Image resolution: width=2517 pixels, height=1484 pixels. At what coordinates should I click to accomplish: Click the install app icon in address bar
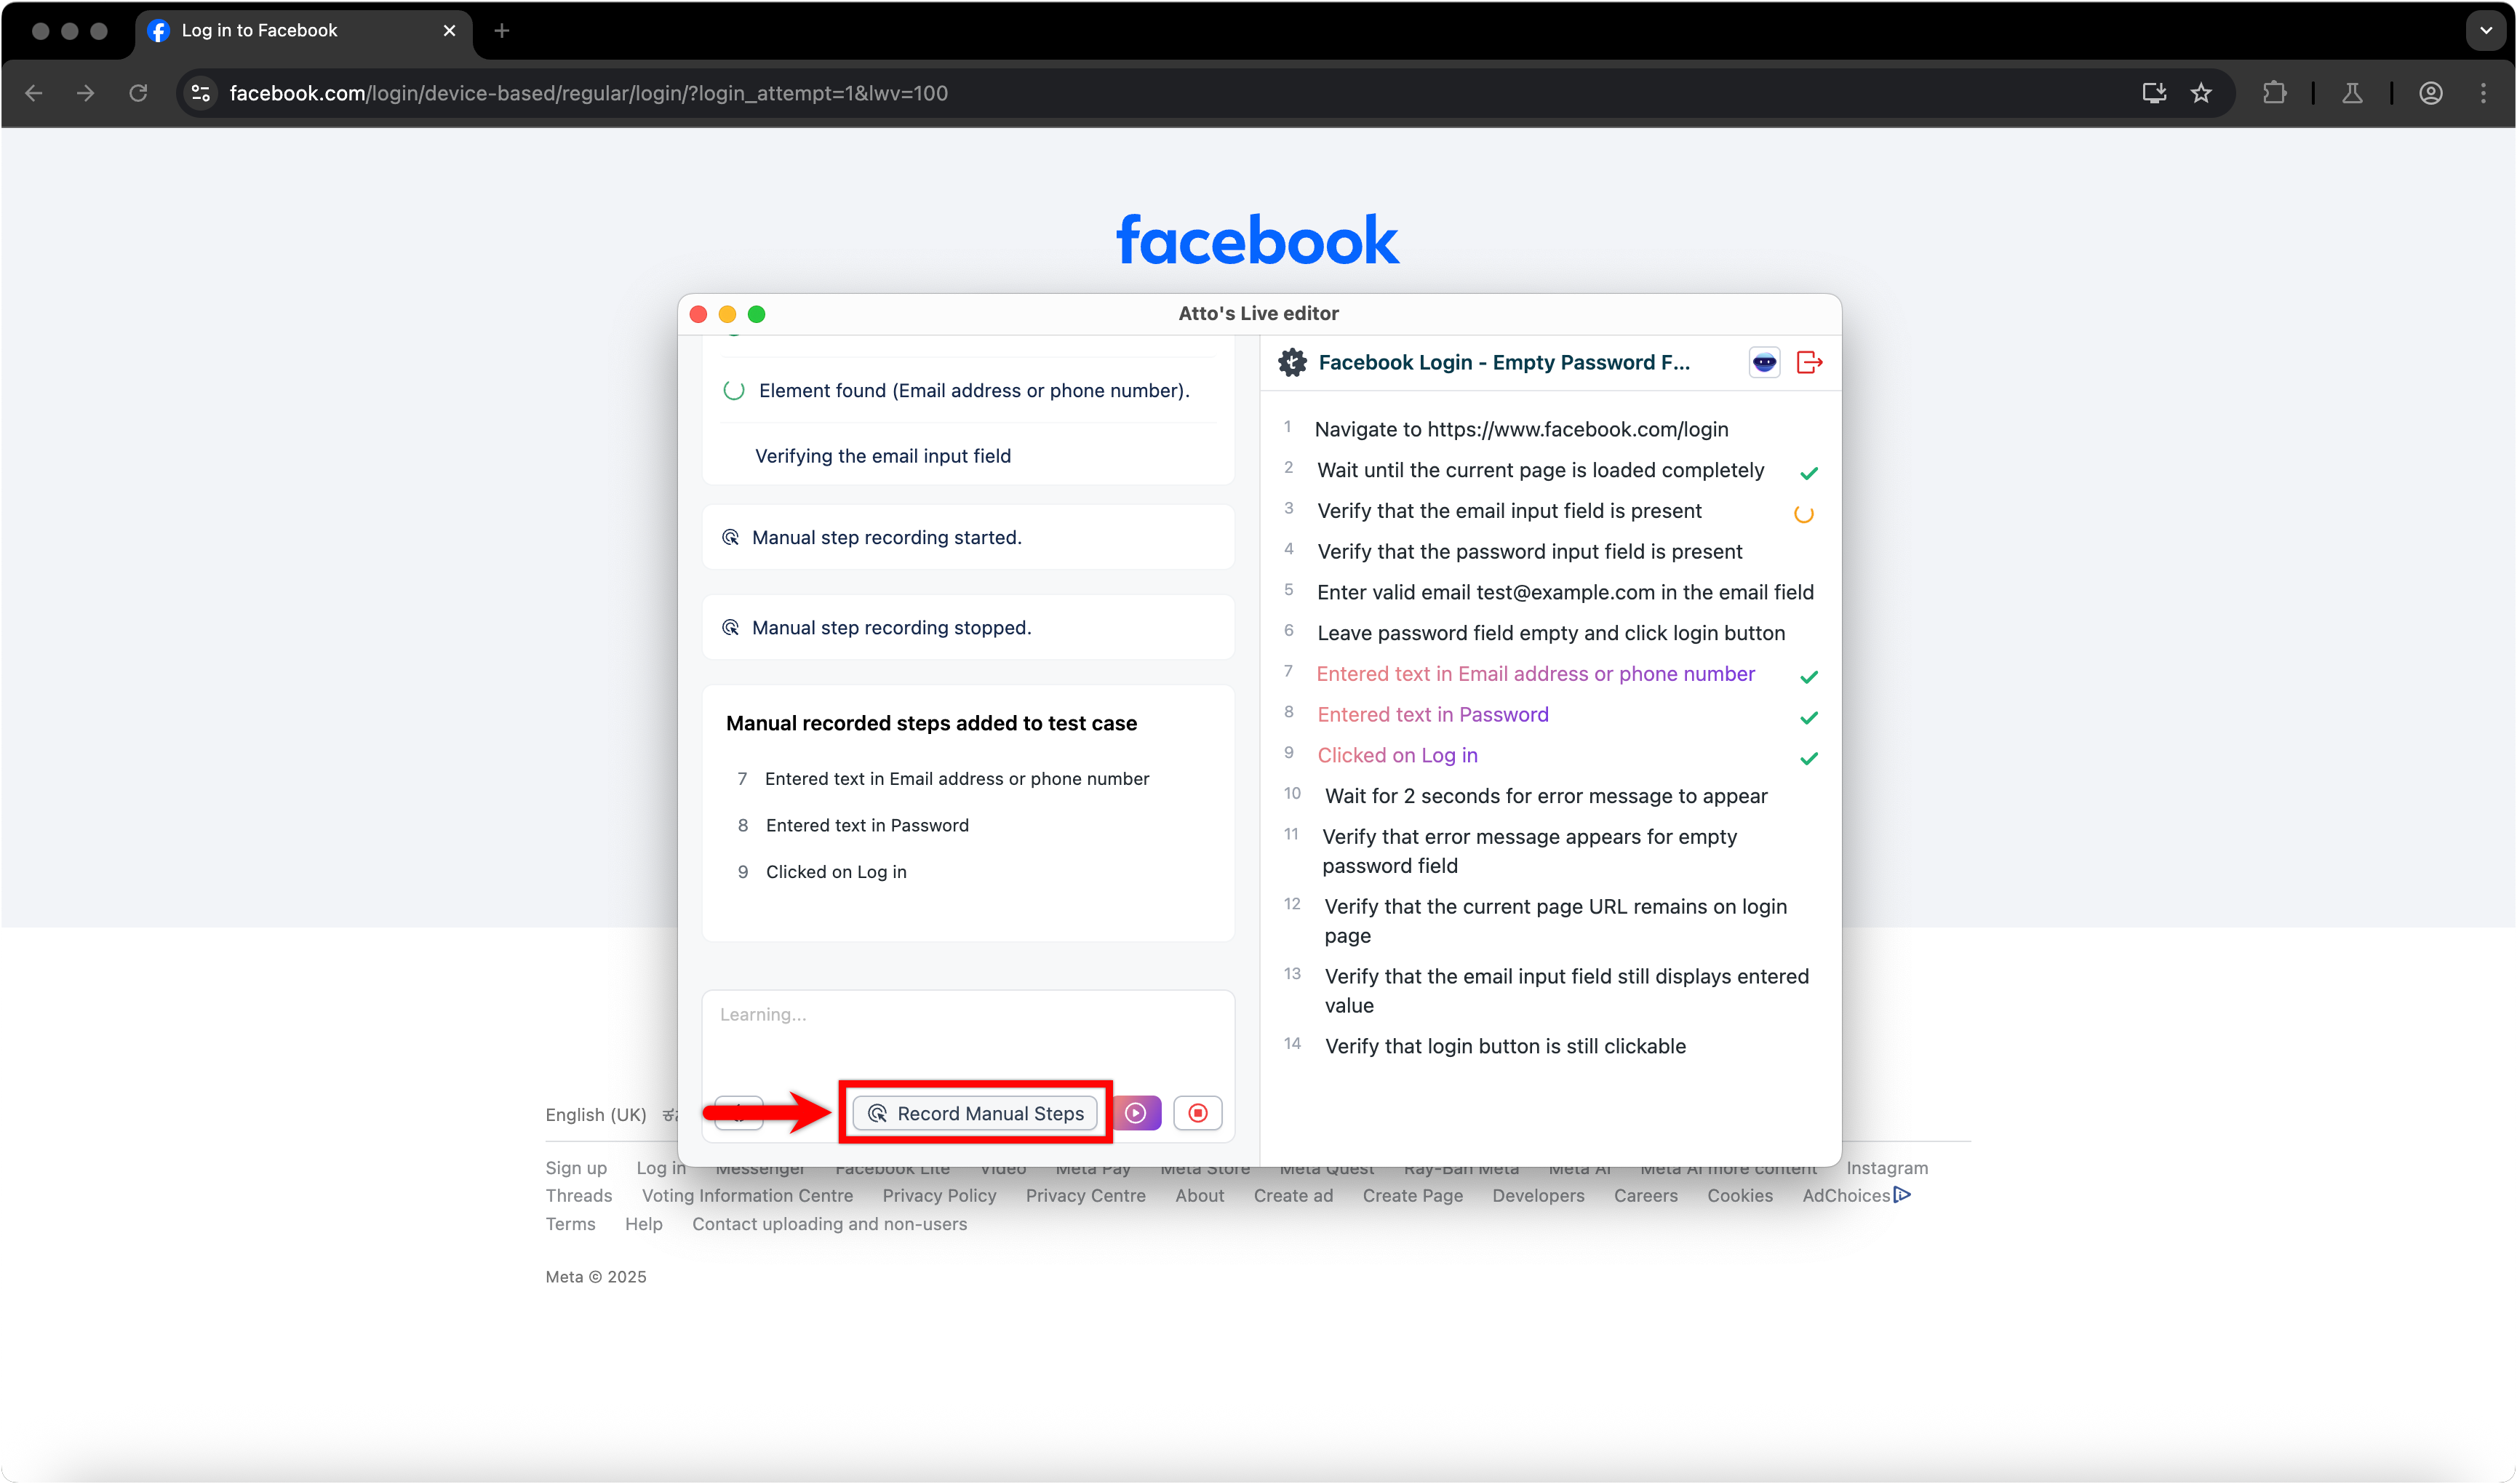point(2154,93)
